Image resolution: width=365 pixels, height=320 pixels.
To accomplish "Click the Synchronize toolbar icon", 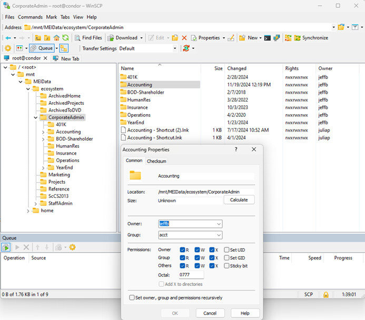I will [311, 38].
